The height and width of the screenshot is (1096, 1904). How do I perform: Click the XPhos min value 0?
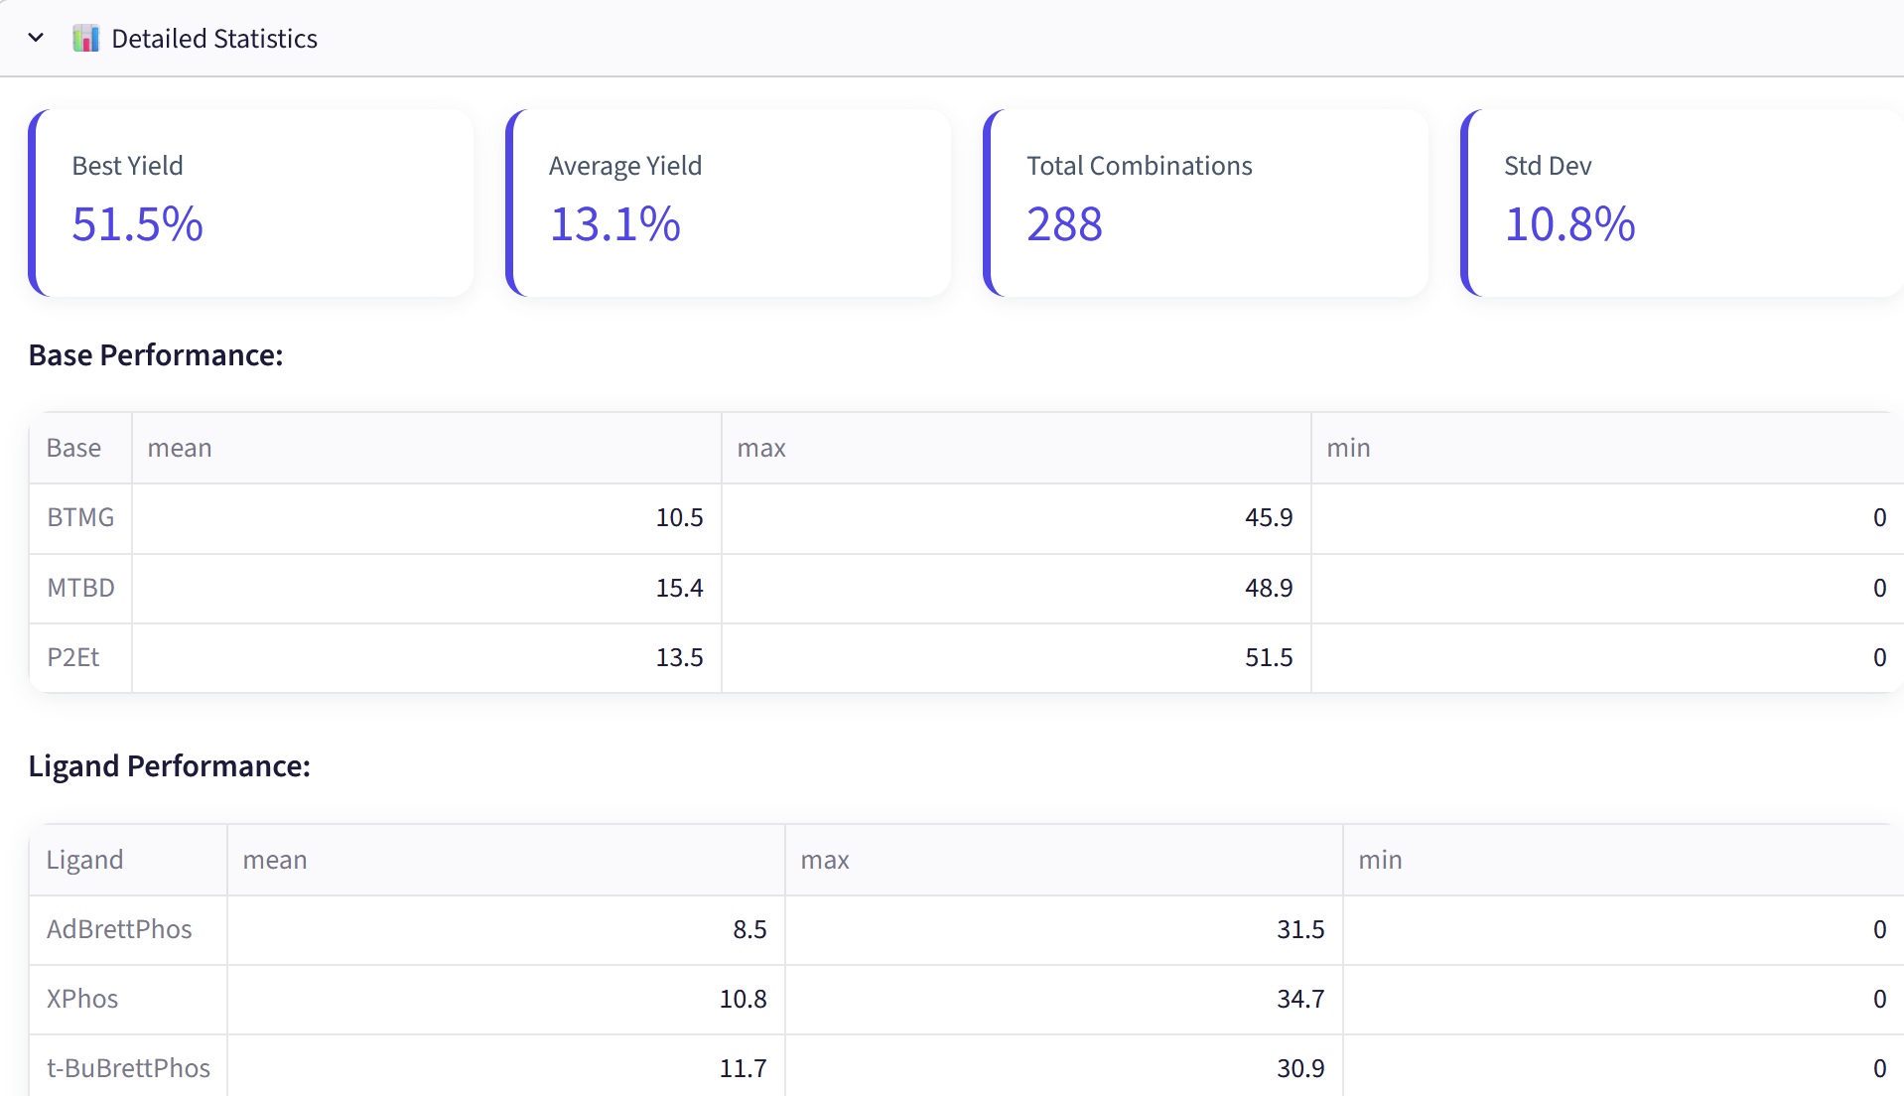[x=1879, y=999]
